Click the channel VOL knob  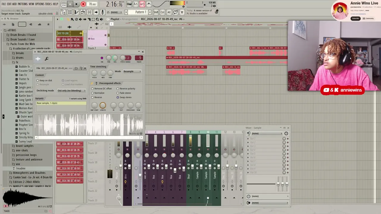115,58
